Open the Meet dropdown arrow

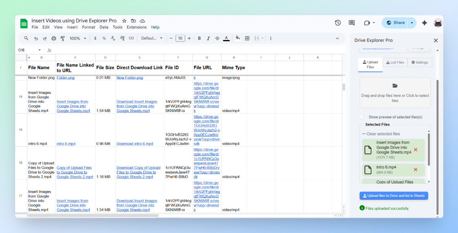(374, 23)
